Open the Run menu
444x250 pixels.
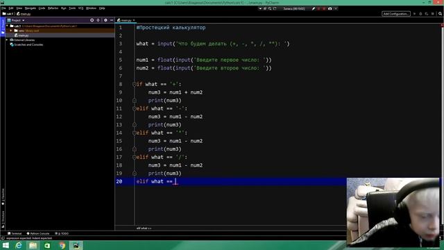pos(63,8)
